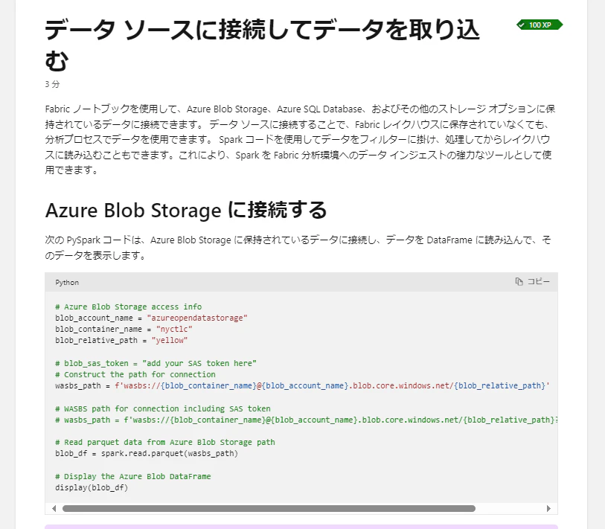Viewport: 605px width, 529px height.
Task: Click the variable blob_account_name in its assignment line
Action: click(x=94, y=318)
